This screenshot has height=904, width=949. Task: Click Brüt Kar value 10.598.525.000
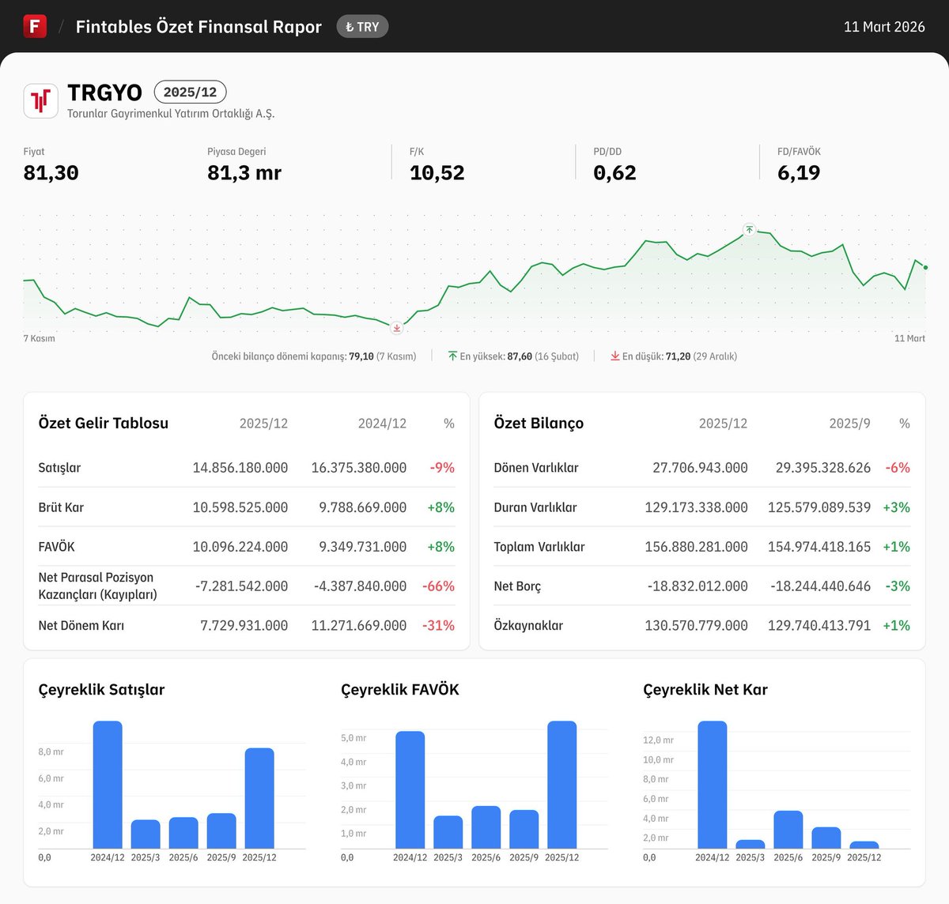pyautogui.click(x=240, y=507)
